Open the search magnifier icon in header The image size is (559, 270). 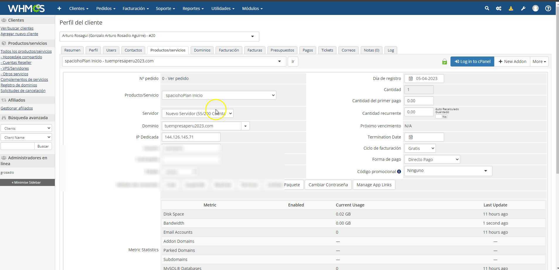point(487,8)
